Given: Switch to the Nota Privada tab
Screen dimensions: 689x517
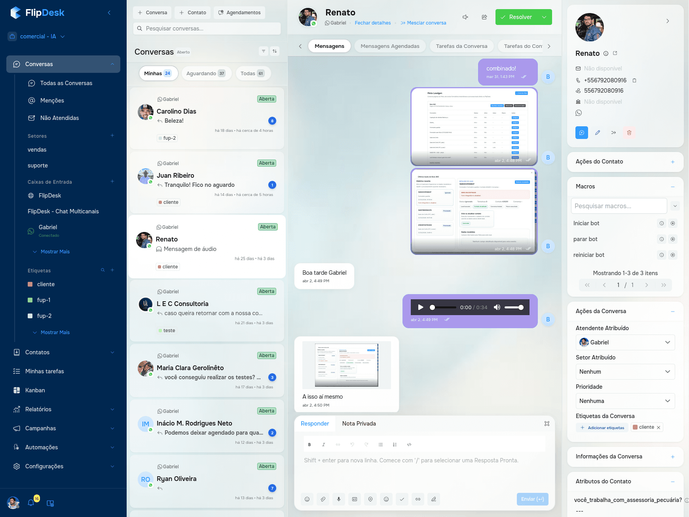Looking at the screenshot, I should 359,424.
